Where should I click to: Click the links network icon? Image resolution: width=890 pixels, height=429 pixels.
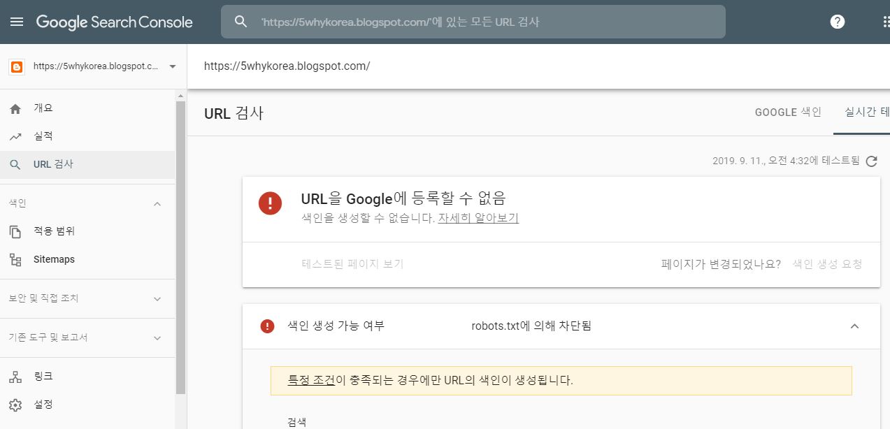point(15,377)
